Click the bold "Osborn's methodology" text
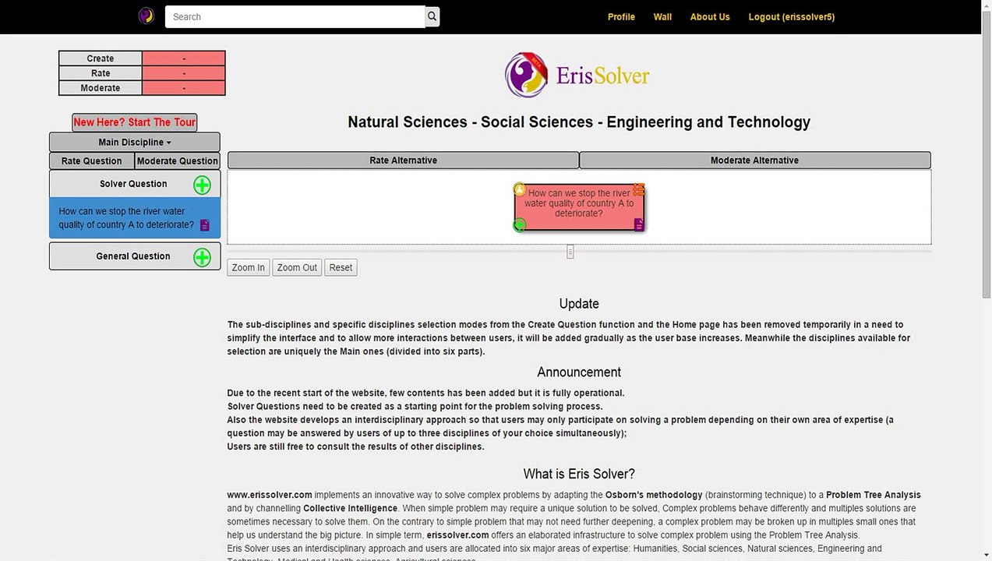 pyautogui.click(x=654, y=495)
